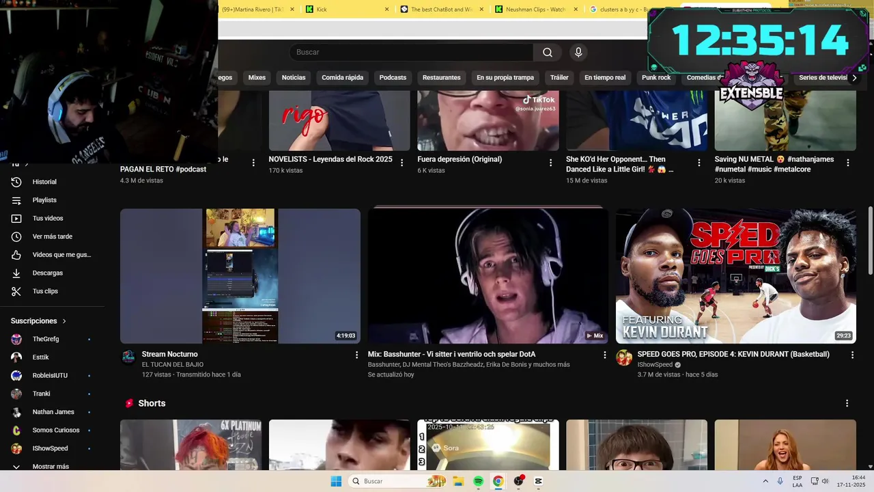The image size is (874, 492).
Task: Open the Shorts section options menu
Action: tap(847, 403)
